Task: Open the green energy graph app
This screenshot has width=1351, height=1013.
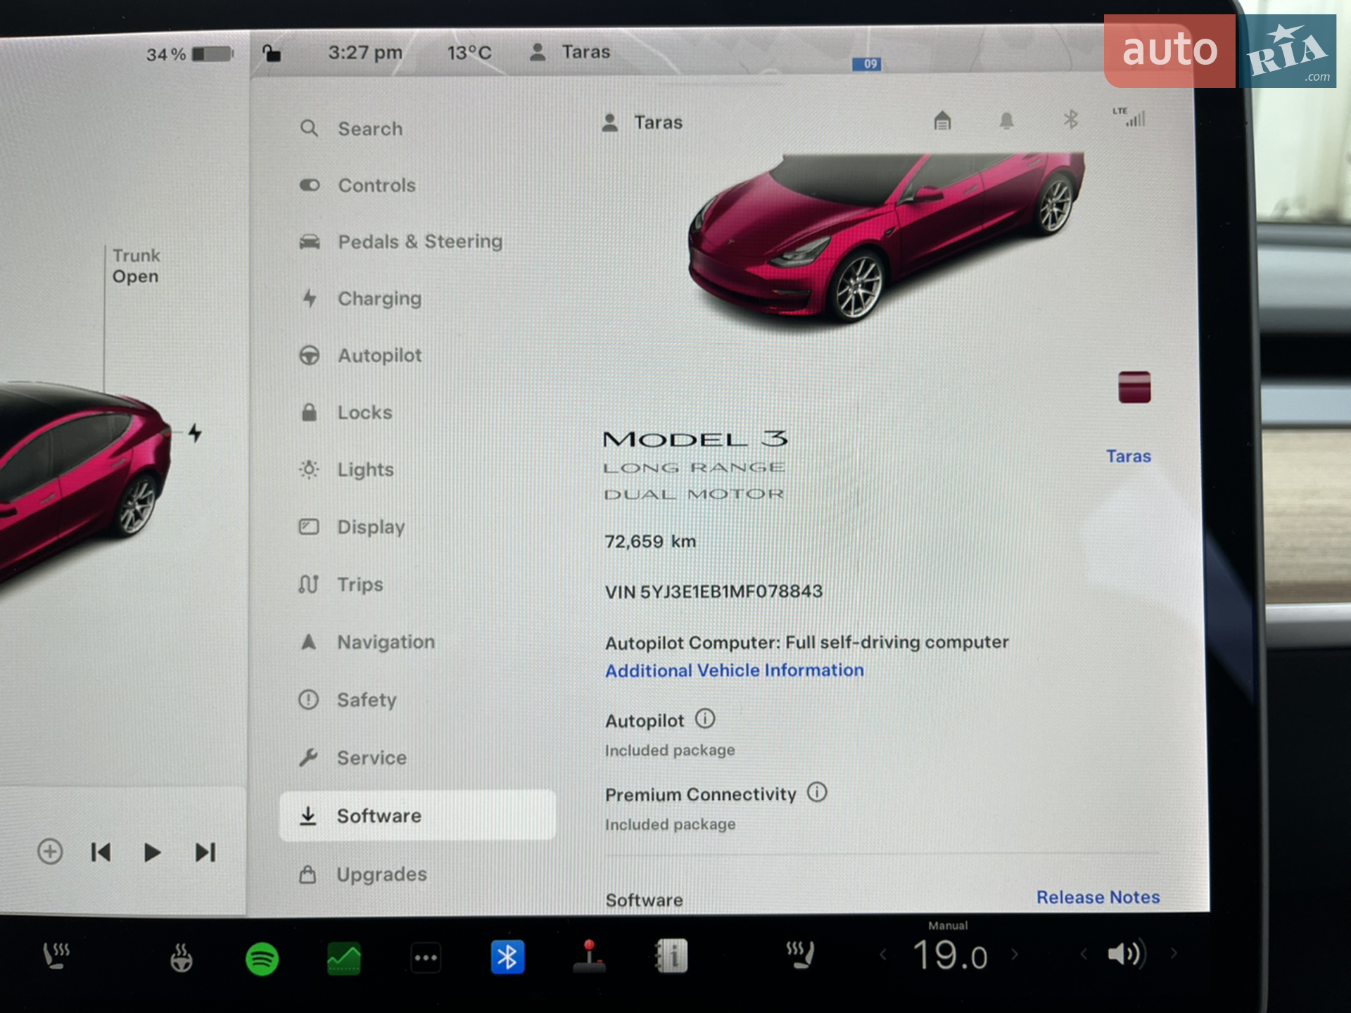Action: [344, 959]
